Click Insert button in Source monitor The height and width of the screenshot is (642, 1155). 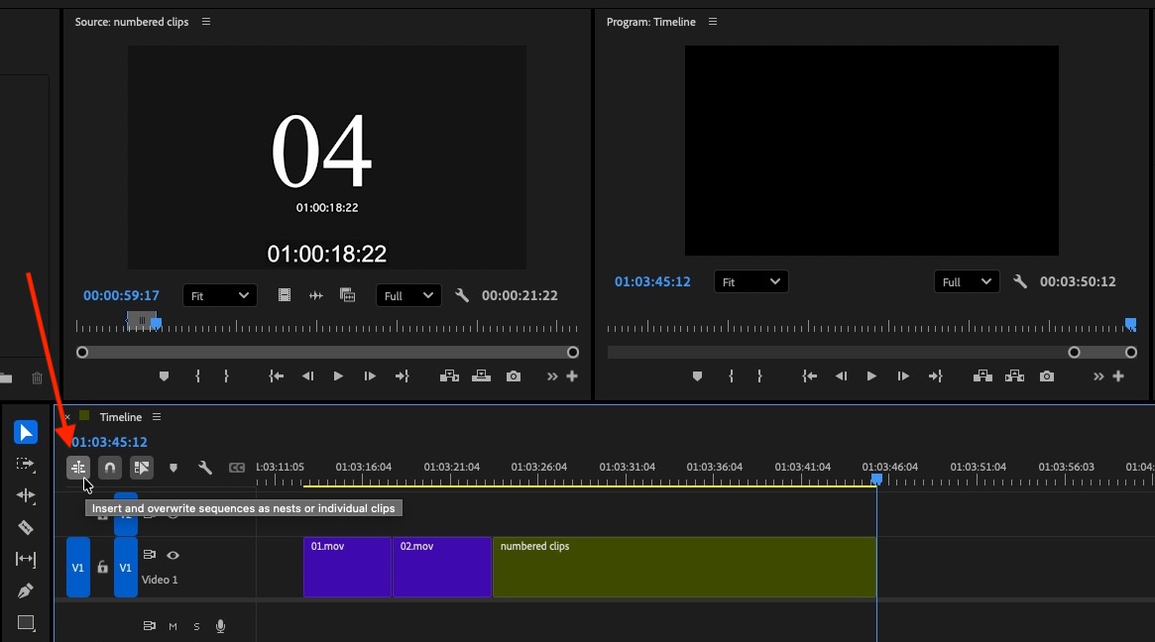449,376
